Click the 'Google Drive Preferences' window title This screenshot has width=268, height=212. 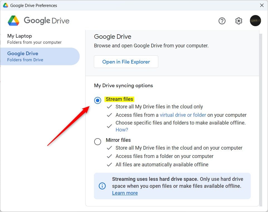pyautogui.click(x=33, y=6)
